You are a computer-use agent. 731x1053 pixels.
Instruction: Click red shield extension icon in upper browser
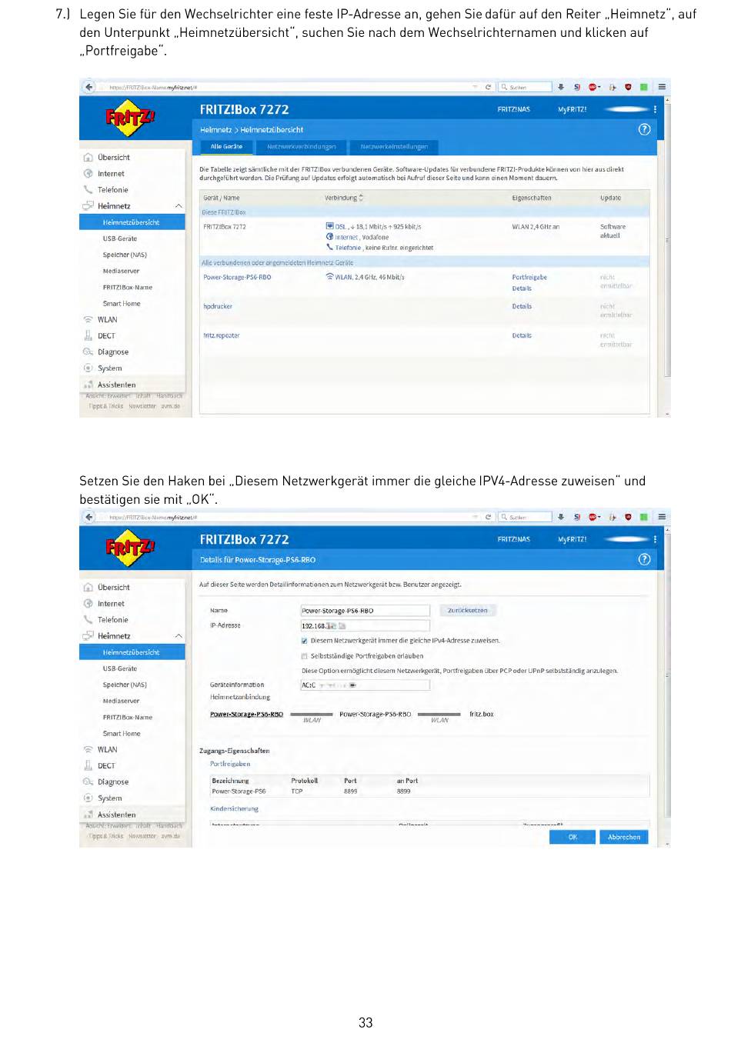pyautogui.click(x=628, y=87)
